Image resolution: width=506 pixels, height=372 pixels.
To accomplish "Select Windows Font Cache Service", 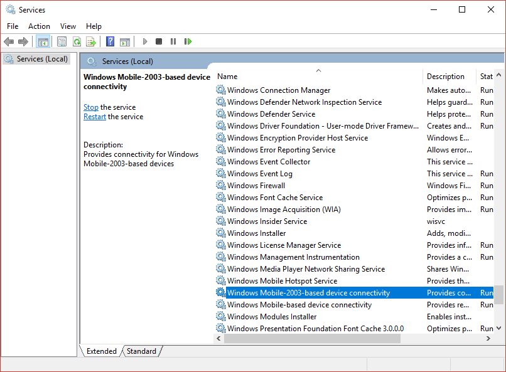I will coord(354,198).
